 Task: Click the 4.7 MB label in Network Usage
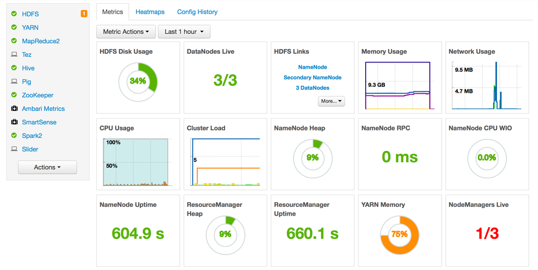464,91
